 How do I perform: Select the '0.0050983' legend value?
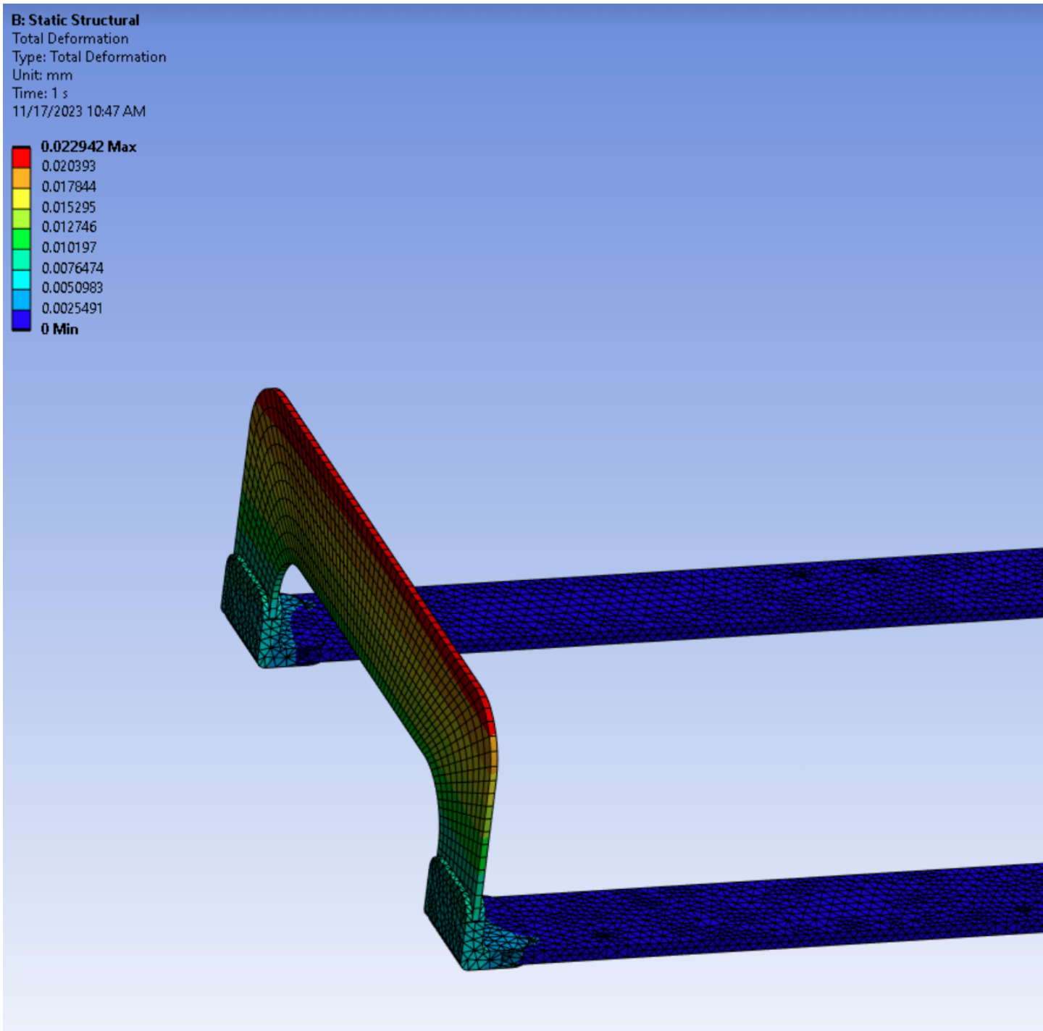click(72, 287)
